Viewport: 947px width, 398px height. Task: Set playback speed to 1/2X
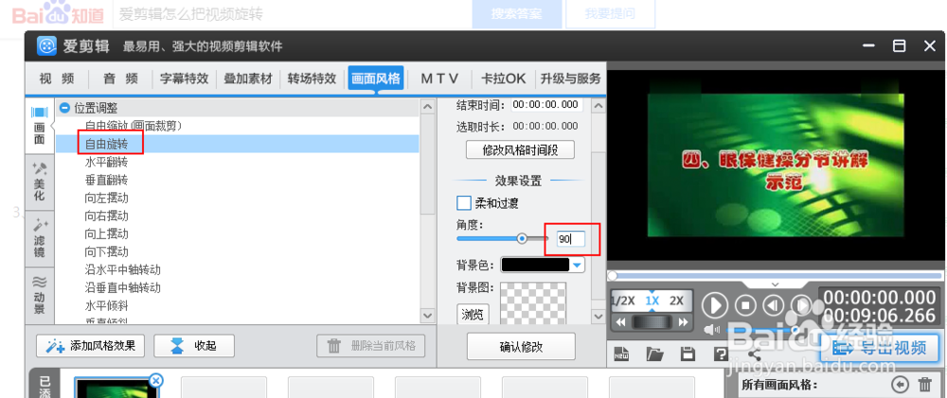point(623,301)
